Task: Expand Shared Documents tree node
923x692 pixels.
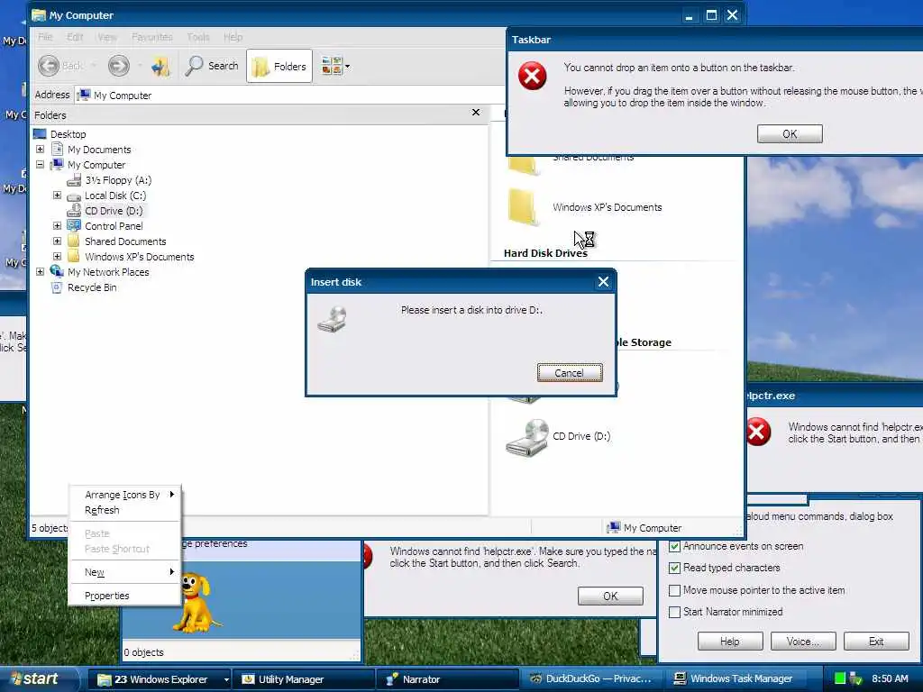Action: click(x=57, y=241)
